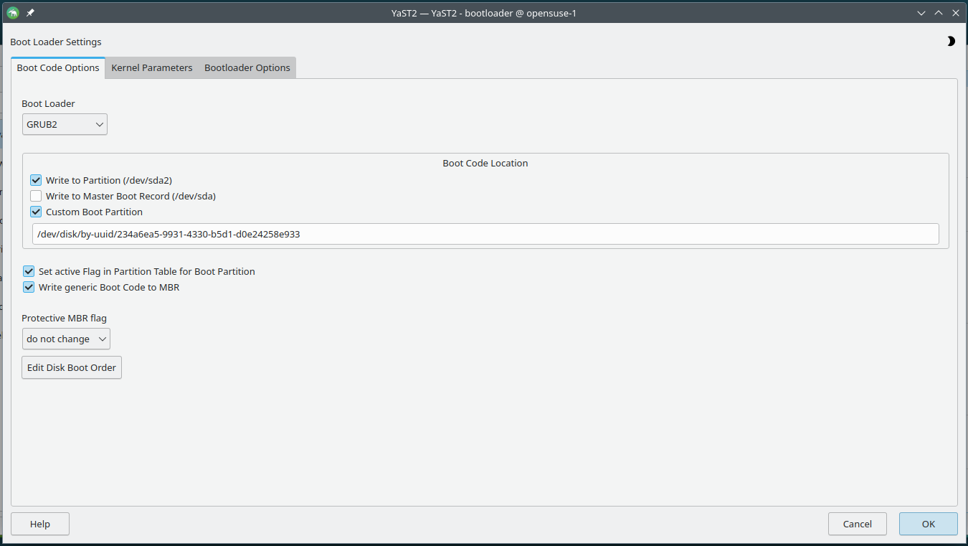968x546 pixels.
Task: Toggle dark mode with the moon icon
Action: click(x=951, y=42)
